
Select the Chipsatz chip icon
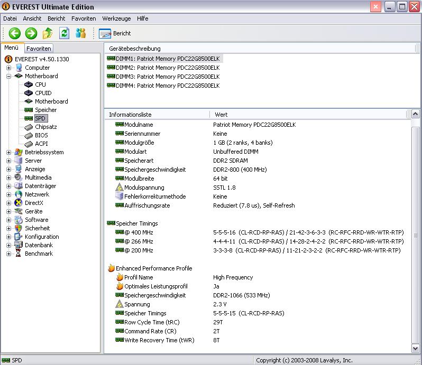(28, 127)
